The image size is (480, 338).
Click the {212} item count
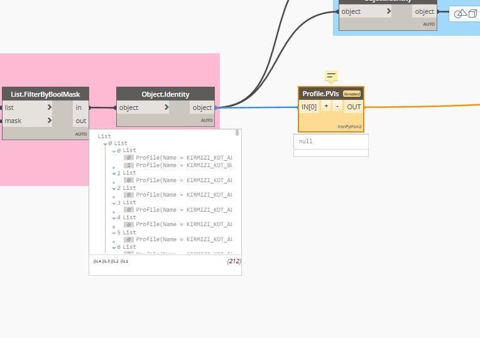point(234,261)
